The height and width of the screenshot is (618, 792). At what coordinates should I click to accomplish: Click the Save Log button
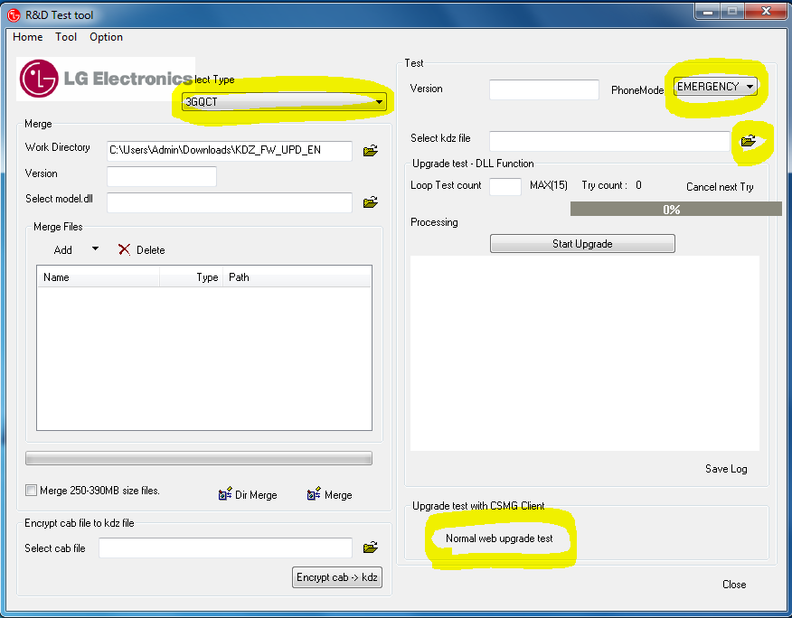pos(726,469)
